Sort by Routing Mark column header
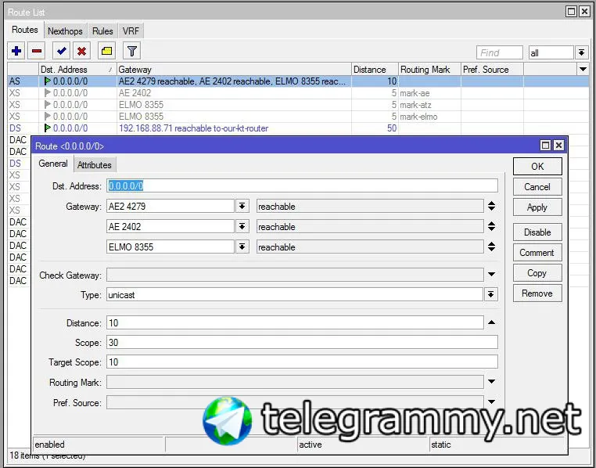Viewport: 596px width, 468px height. pos(429,70)
